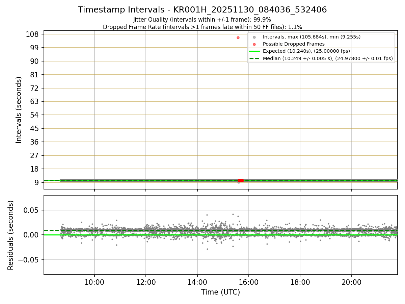
Task: Click the red dropped-frame outlier point near 105 seconds
Action: tap(238, 37)
